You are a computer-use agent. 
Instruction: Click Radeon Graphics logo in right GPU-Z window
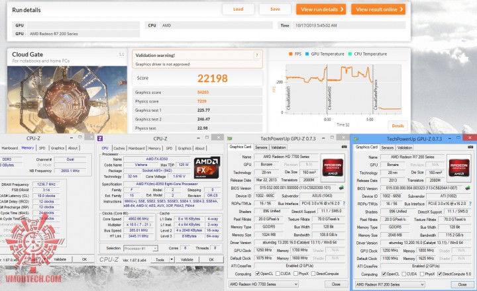[458, 167]
